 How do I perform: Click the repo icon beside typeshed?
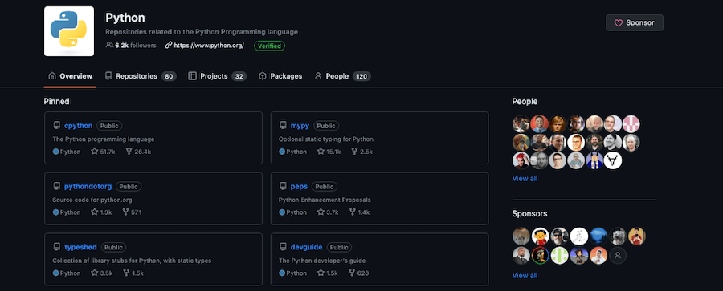(57, 247)
